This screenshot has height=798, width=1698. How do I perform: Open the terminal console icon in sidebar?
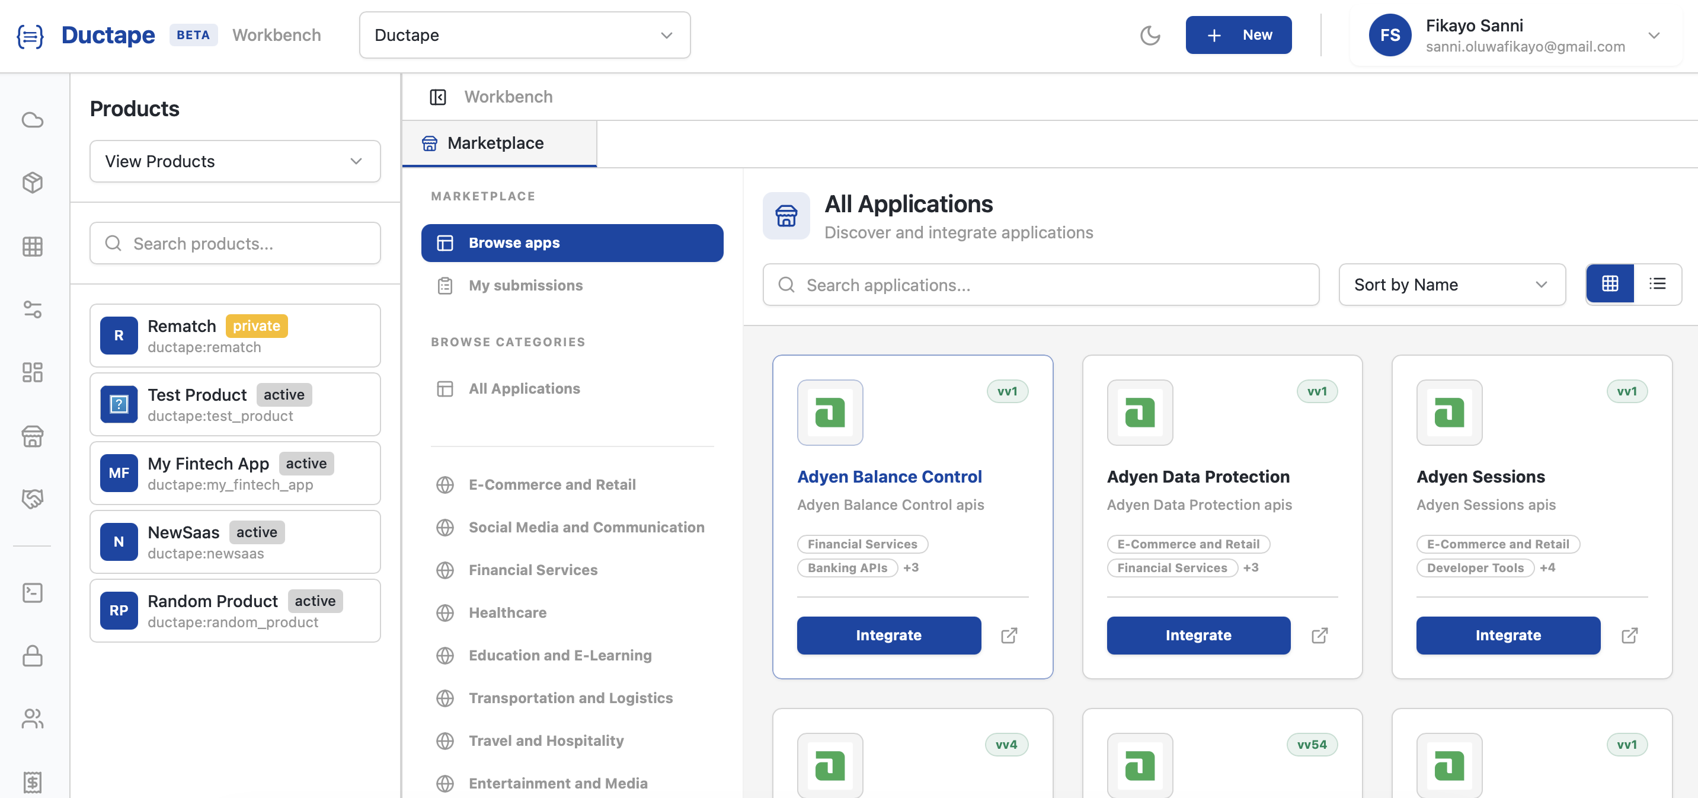[x=32, y=592]
